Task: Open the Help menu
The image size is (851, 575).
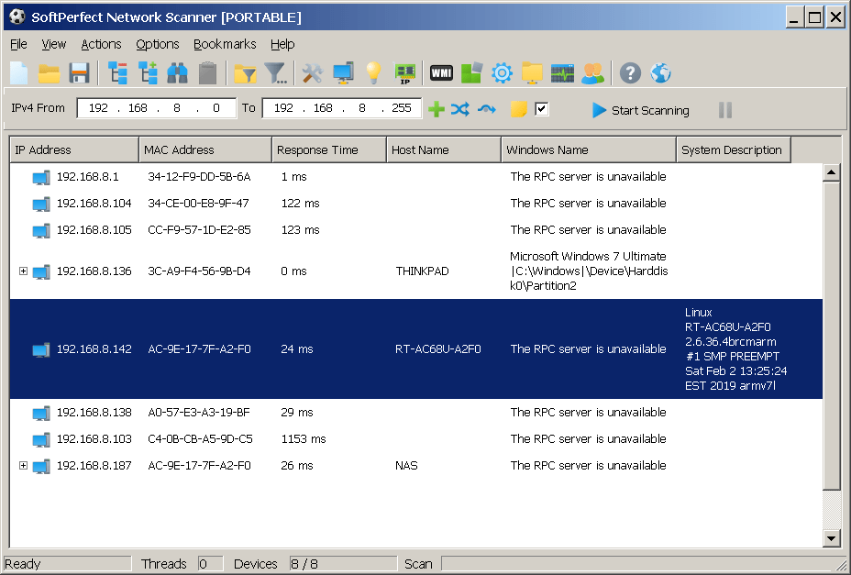Action: (282, 44)
